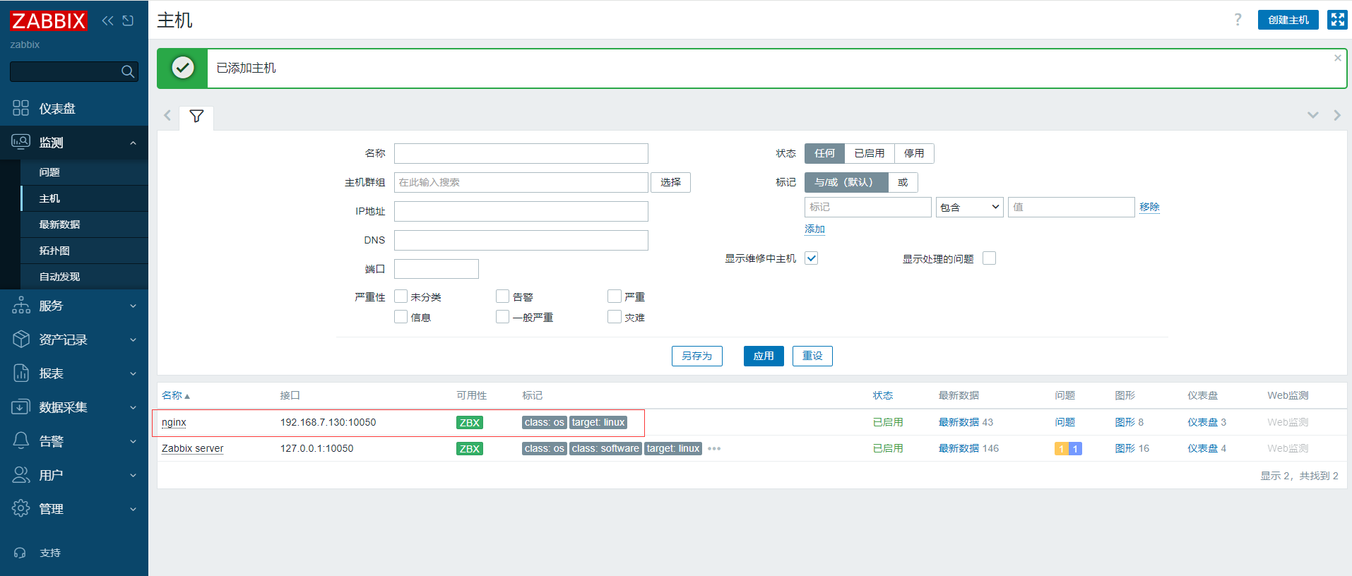
Task: Toggle 信息 severity checkbox
Action: 401,317
